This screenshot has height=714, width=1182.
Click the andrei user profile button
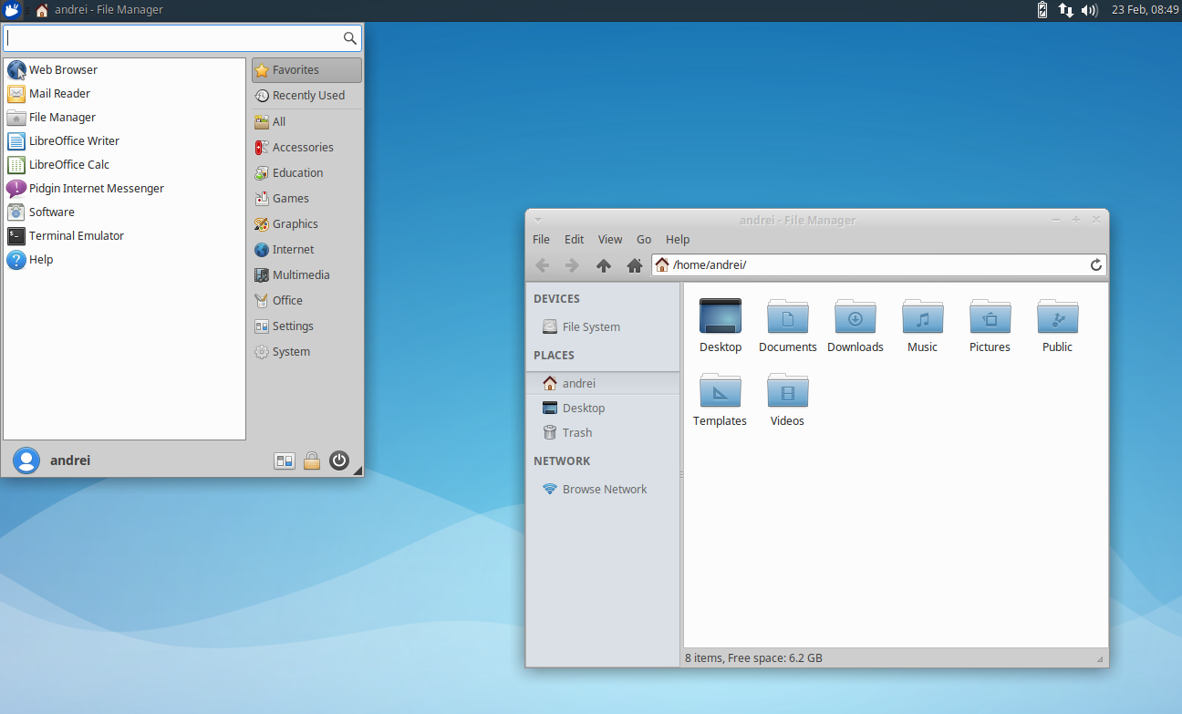click(52, 460)
